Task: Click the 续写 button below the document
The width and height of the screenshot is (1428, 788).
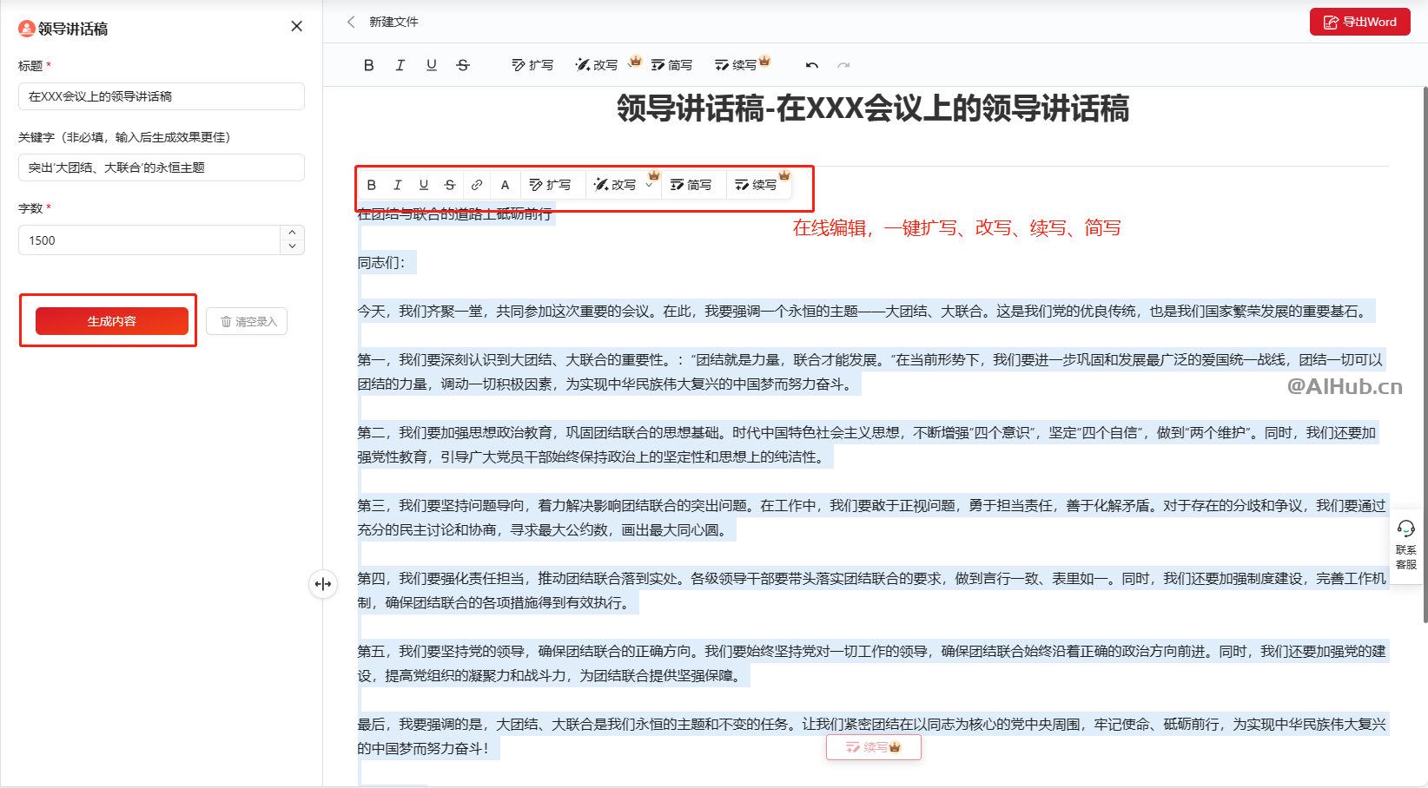Action: (x=874, y=747)
